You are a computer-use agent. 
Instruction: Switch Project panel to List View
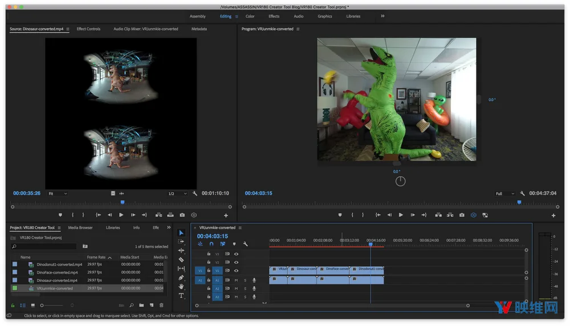pyautogui.click(x=23, y=305)
